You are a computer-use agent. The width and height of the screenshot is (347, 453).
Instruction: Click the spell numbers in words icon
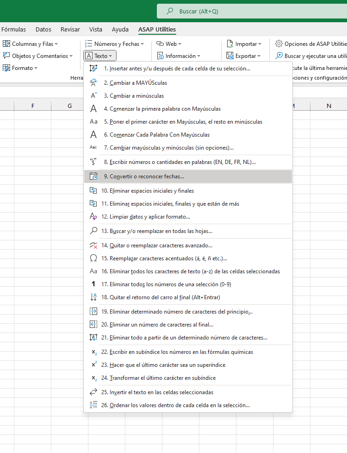[x=93, y=162]
